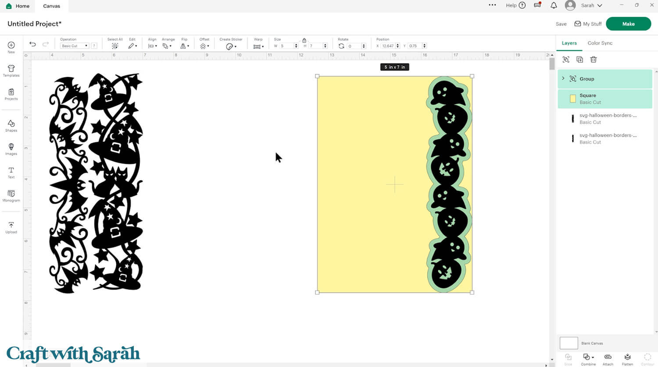The image size is (658, 367).
Task: Click the New project icon
Action: pyautogui.click(x=11, y=45)
